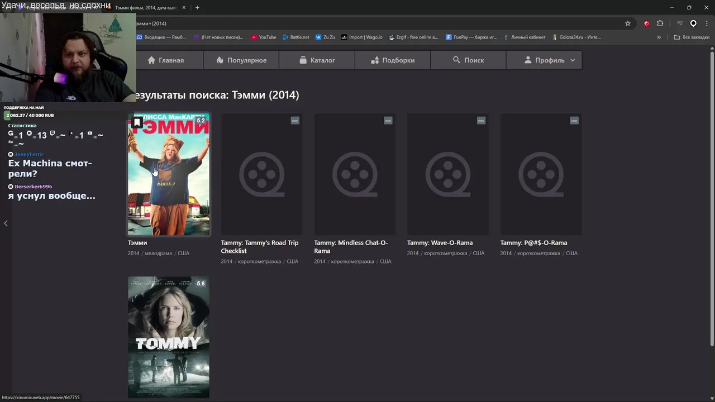
Task: Open the Личный кабинет bookmark
Action: pyautogui.click(x=525, y=37)
